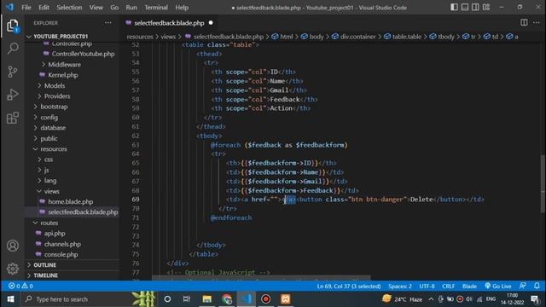546x307 pixels.
Task: Expand the Models folder
Action: click(55, 85)
